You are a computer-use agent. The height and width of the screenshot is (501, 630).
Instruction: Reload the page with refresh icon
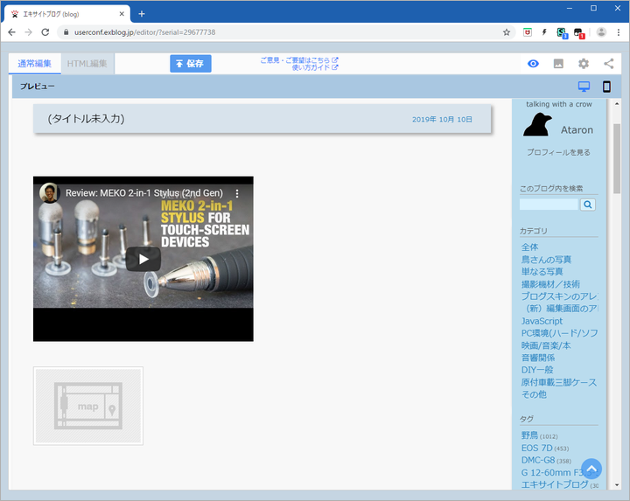[45, 32]
